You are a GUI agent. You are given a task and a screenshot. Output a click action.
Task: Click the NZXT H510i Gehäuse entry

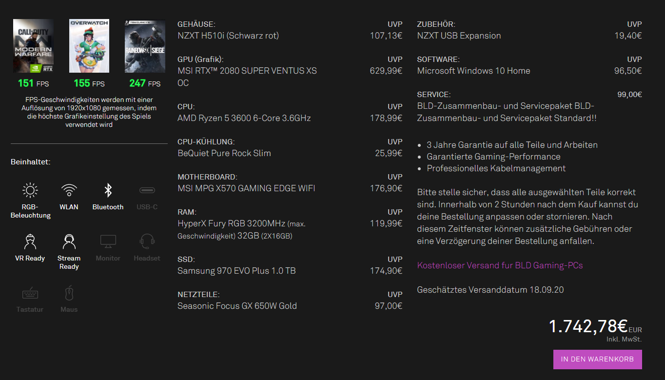[228, 36]
